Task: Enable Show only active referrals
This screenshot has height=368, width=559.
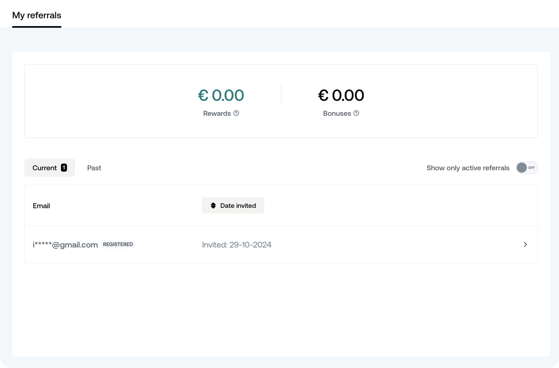Action: (x=527, y=168)
